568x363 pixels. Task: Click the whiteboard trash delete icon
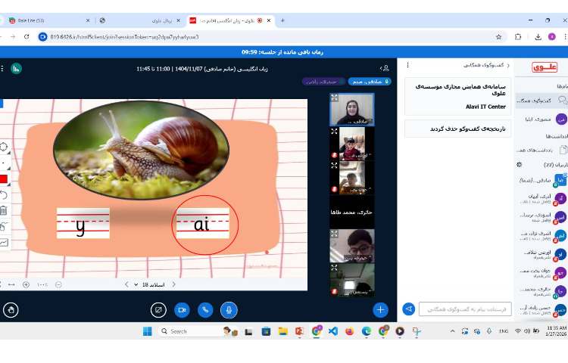(x=4, y=211)
